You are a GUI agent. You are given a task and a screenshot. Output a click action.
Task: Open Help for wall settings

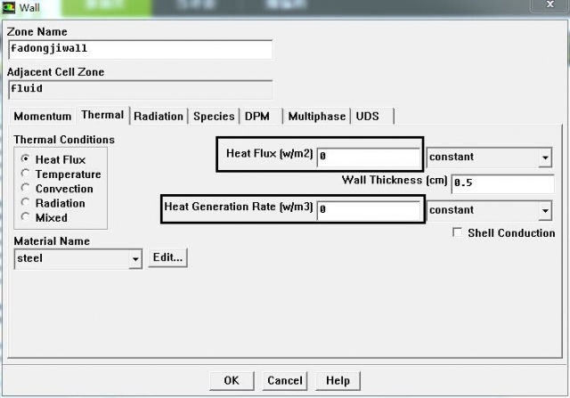coord(338,380)
